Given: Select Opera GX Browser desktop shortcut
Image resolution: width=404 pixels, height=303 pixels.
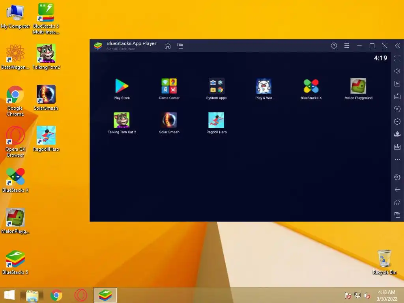Looking at the screenshot, I should click(x=15, y=142).
